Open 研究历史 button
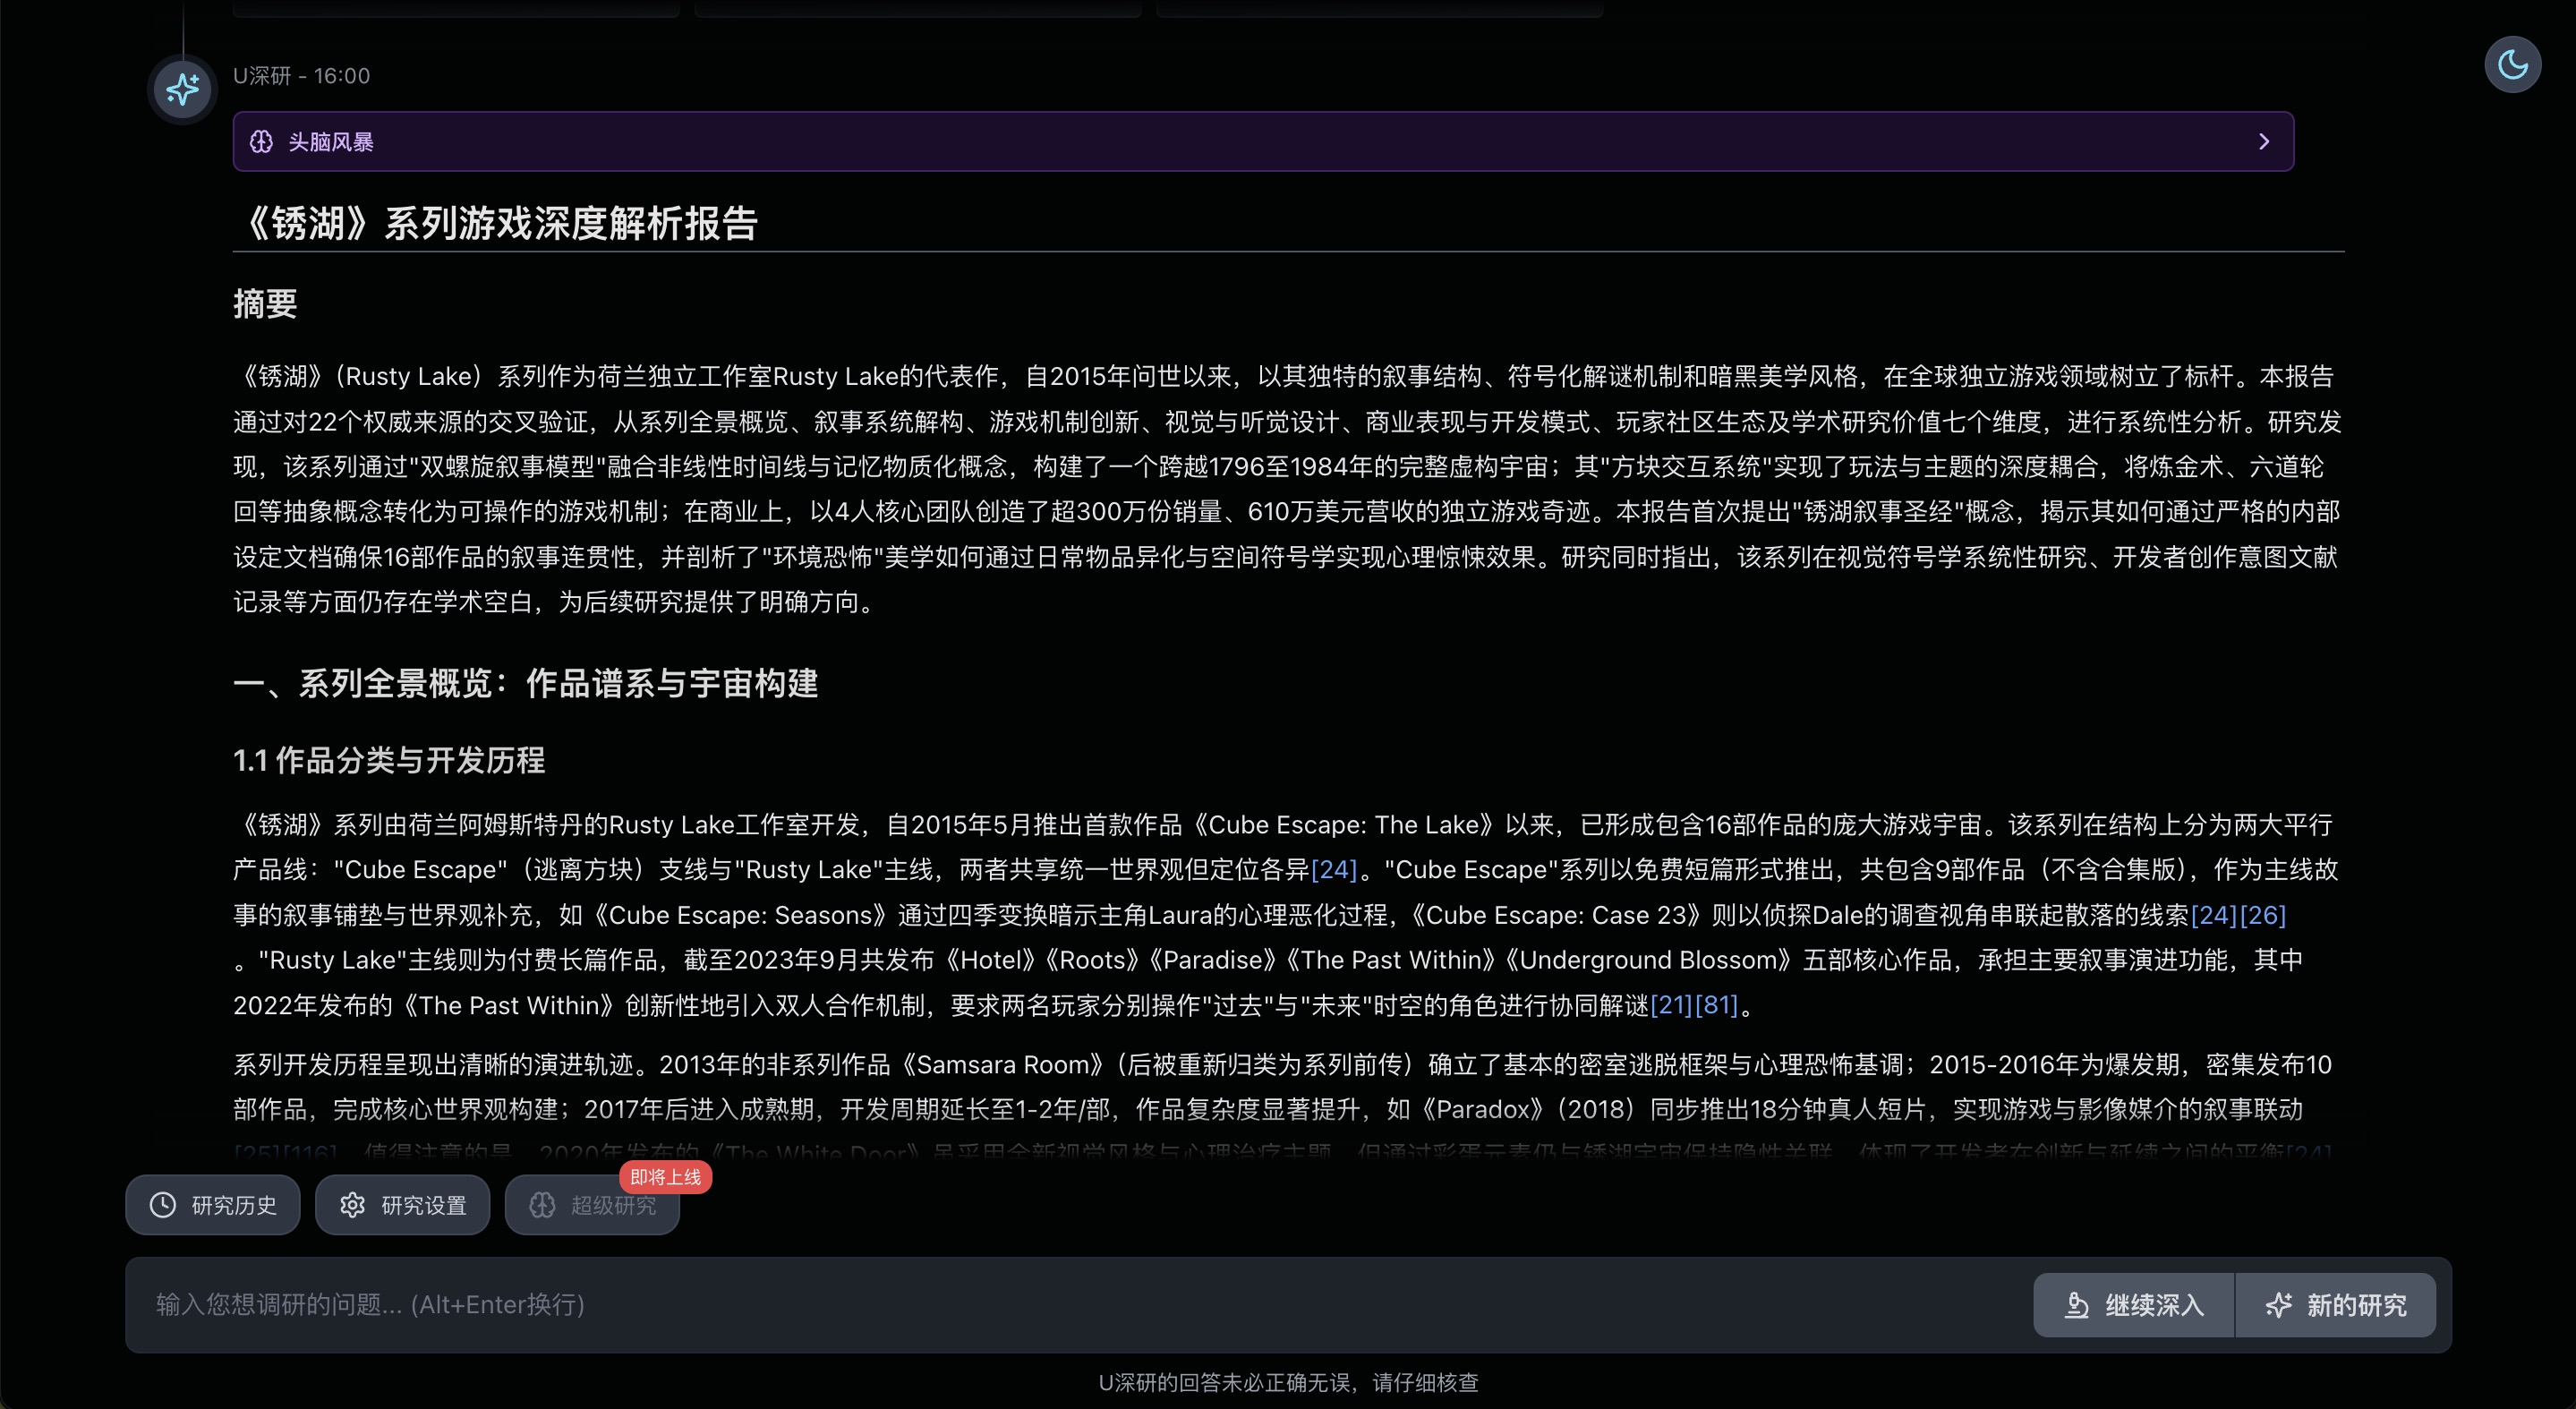The height and width of the screenshot is (1409, 2576). pos(212,1205)
